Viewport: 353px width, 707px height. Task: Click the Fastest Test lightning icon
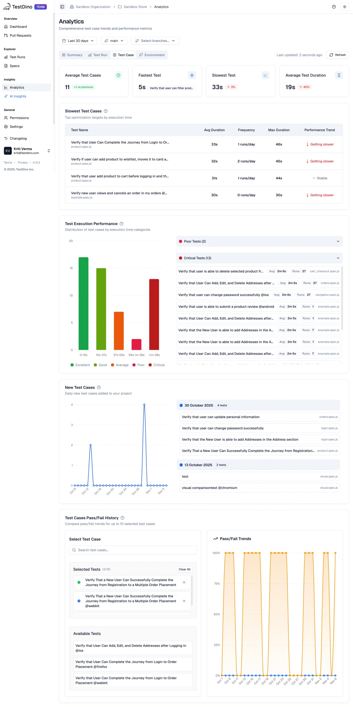pyautogui.click(x=192, y=75)
